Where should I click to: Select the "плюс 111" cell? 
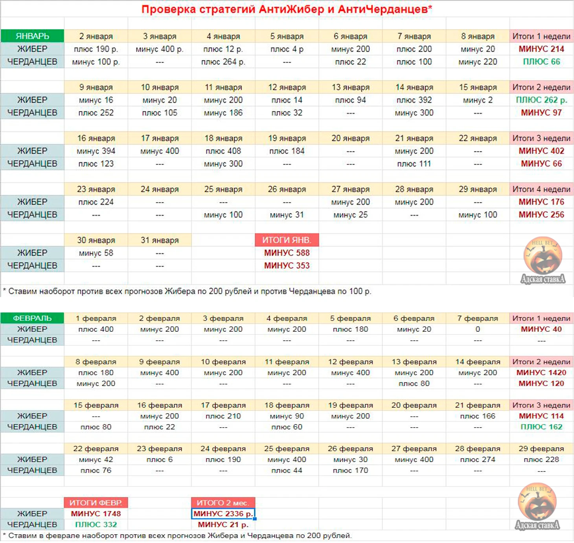414,164
